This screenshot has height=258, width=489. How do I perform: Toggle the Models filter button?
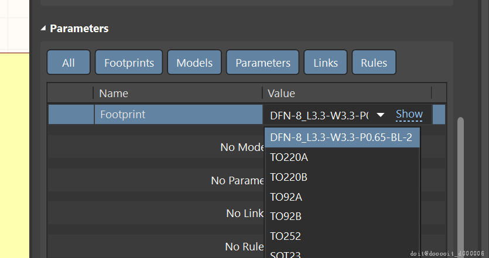pyautogui.click(x=194, y=63)
